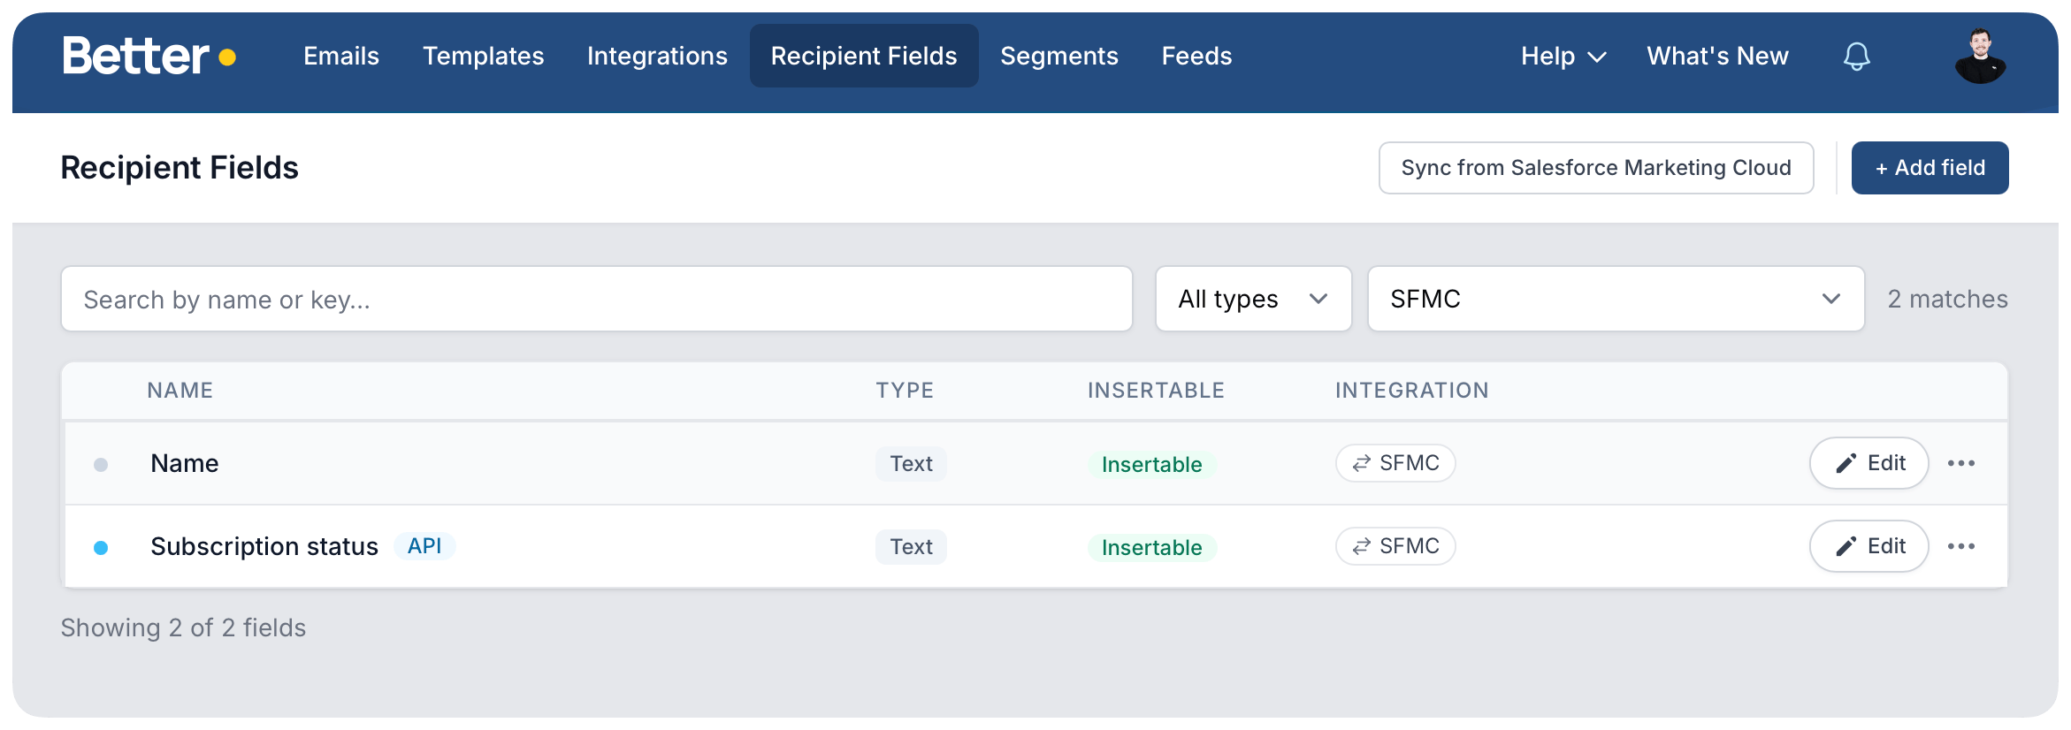Image resolution: width=2071 pixels, height=730 pixels.
Task: Open the What's New link
Action: 1717,56
